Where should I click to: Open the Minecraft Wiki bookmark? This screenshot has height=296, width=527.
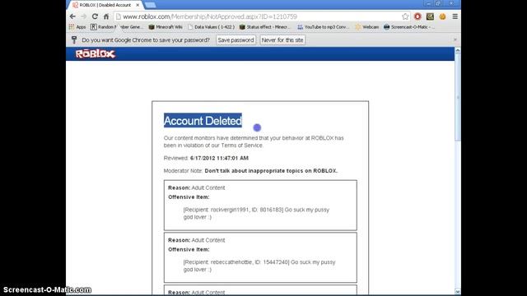pyautogui.click(x=166, y=27)
